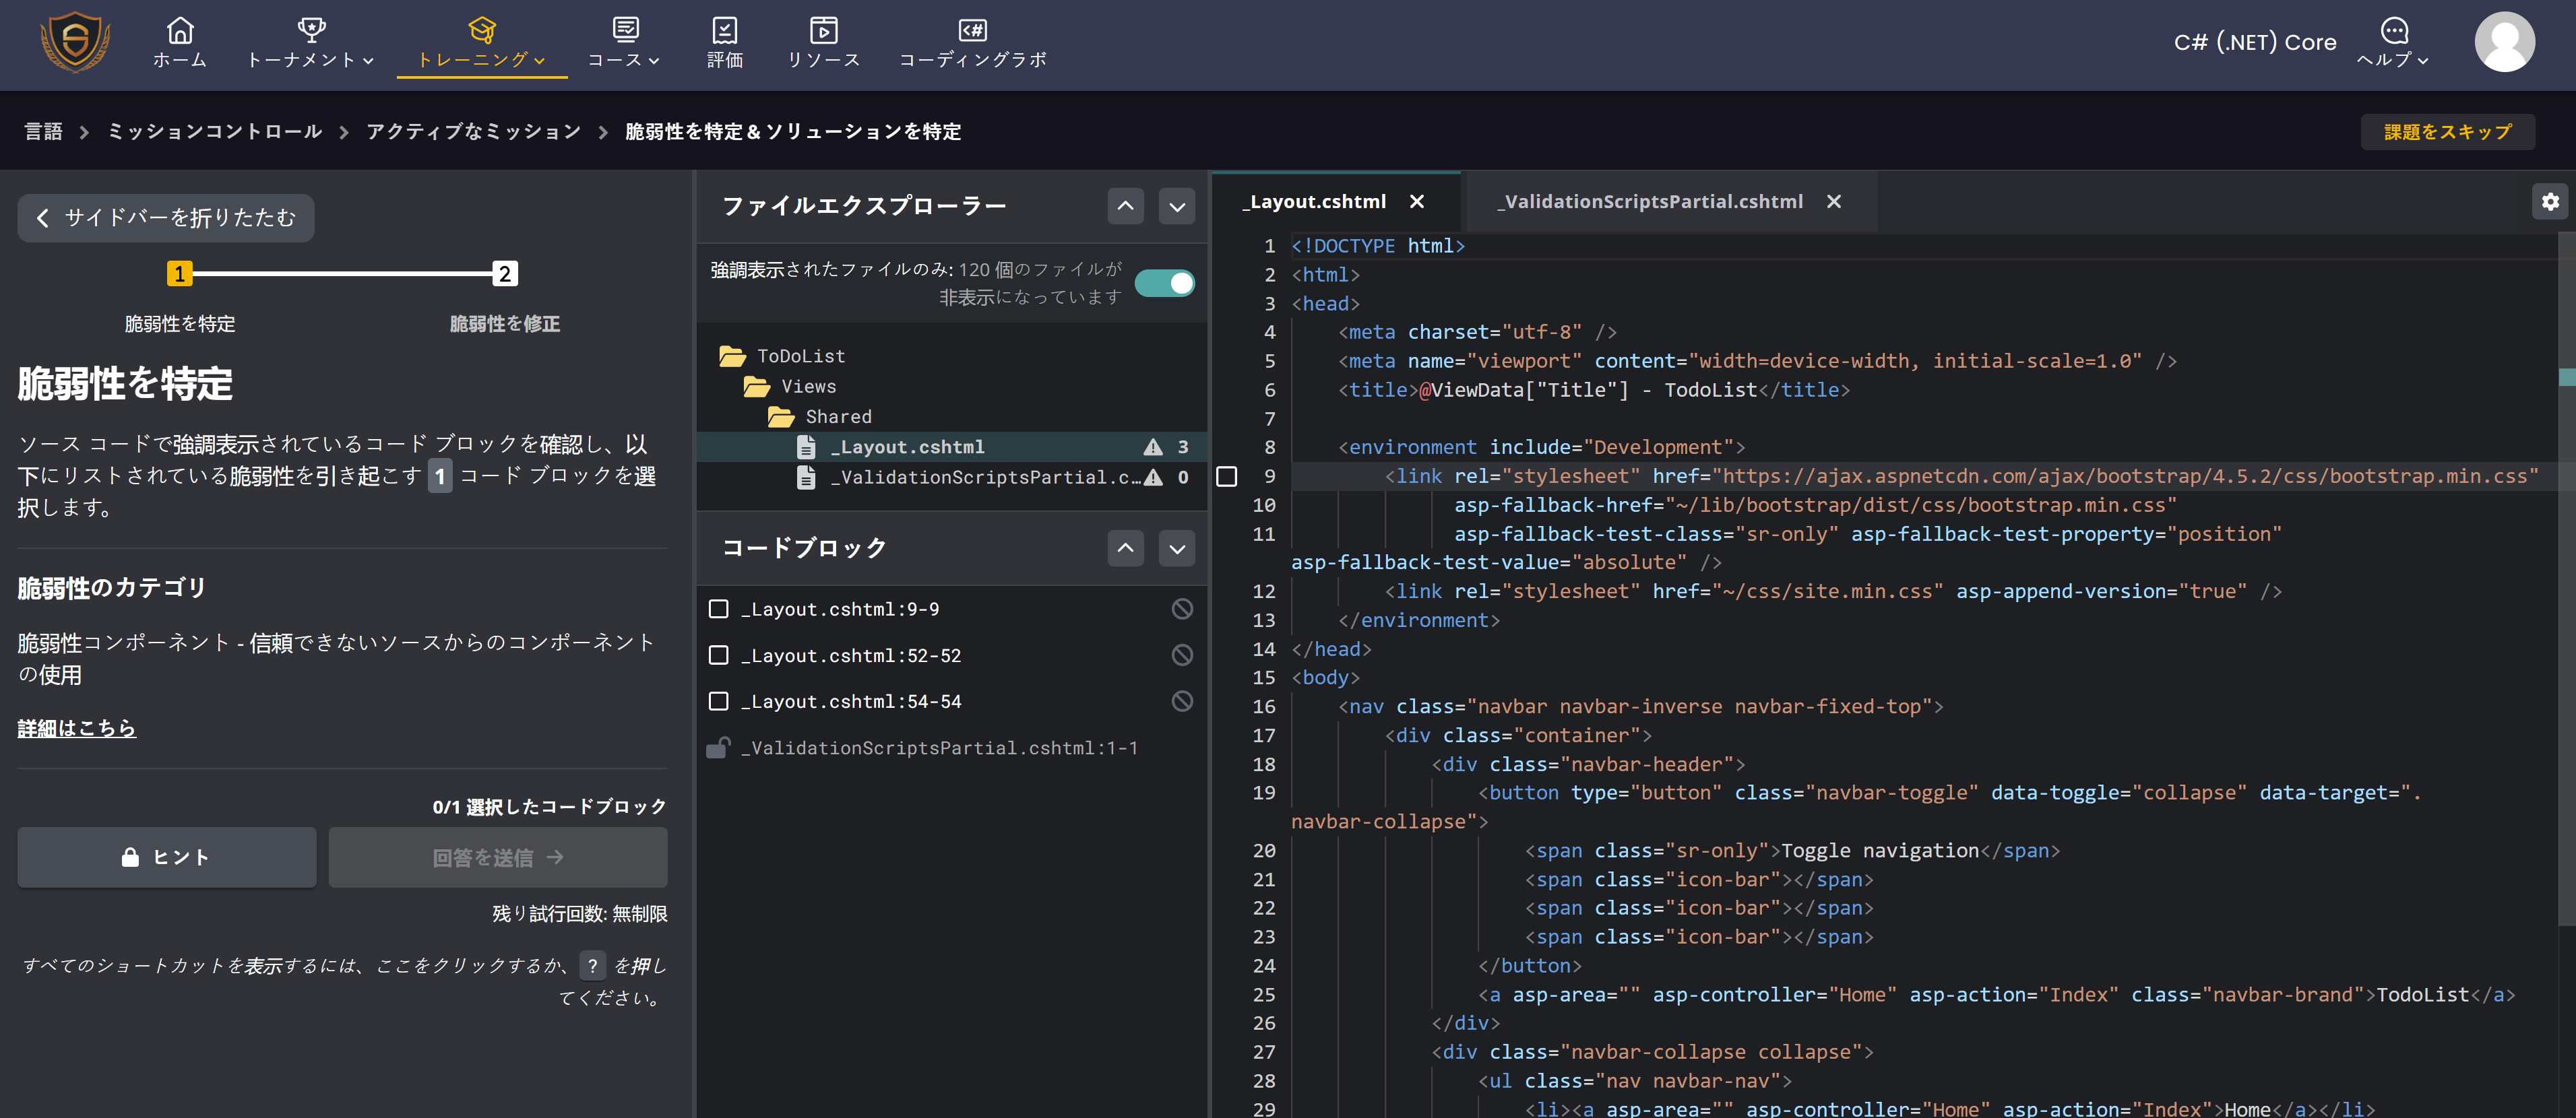The image size is (2576, 1118).
Task: Select _Layout.cshtml in file tree
Action: [x=952, y=447]
